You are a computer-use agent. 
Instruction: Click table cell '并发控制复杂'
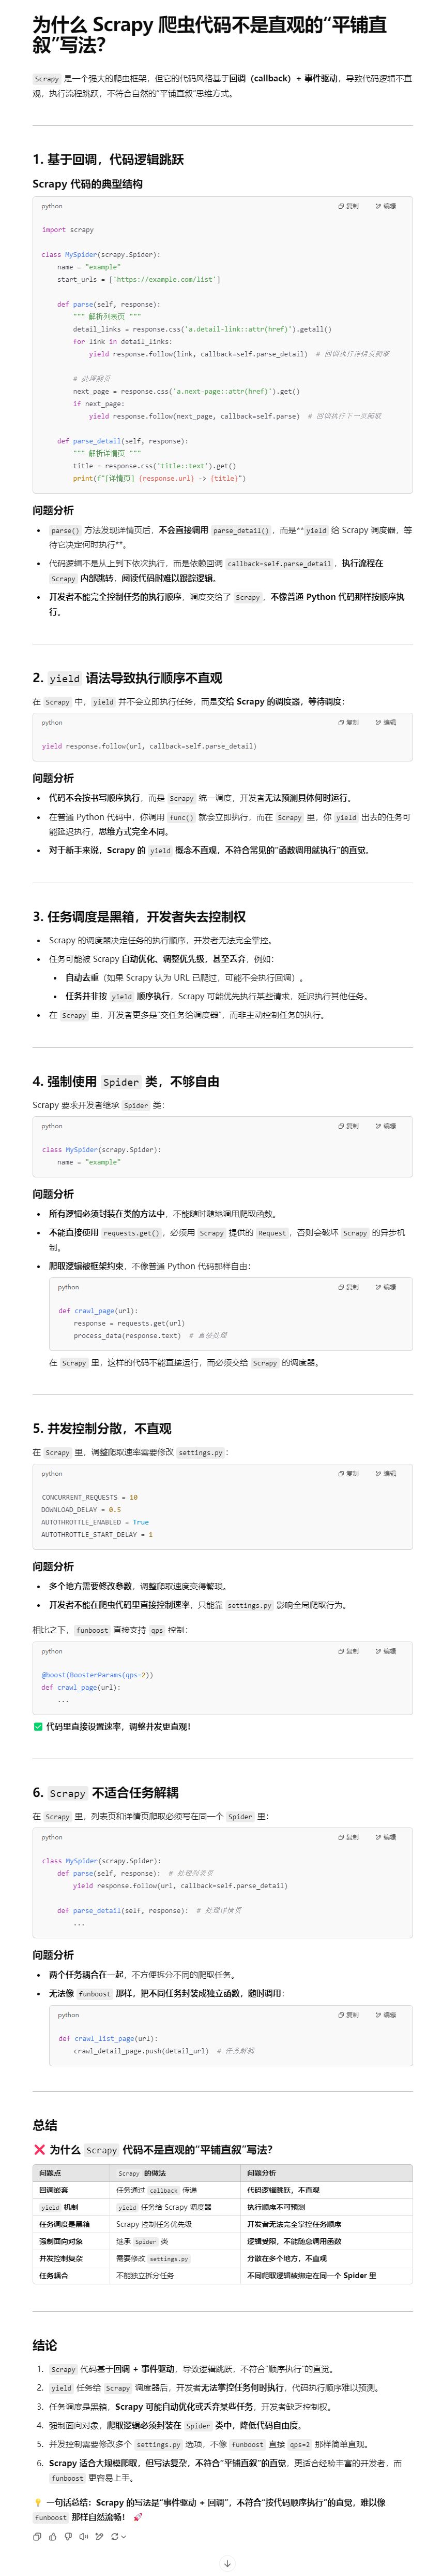61,2258
